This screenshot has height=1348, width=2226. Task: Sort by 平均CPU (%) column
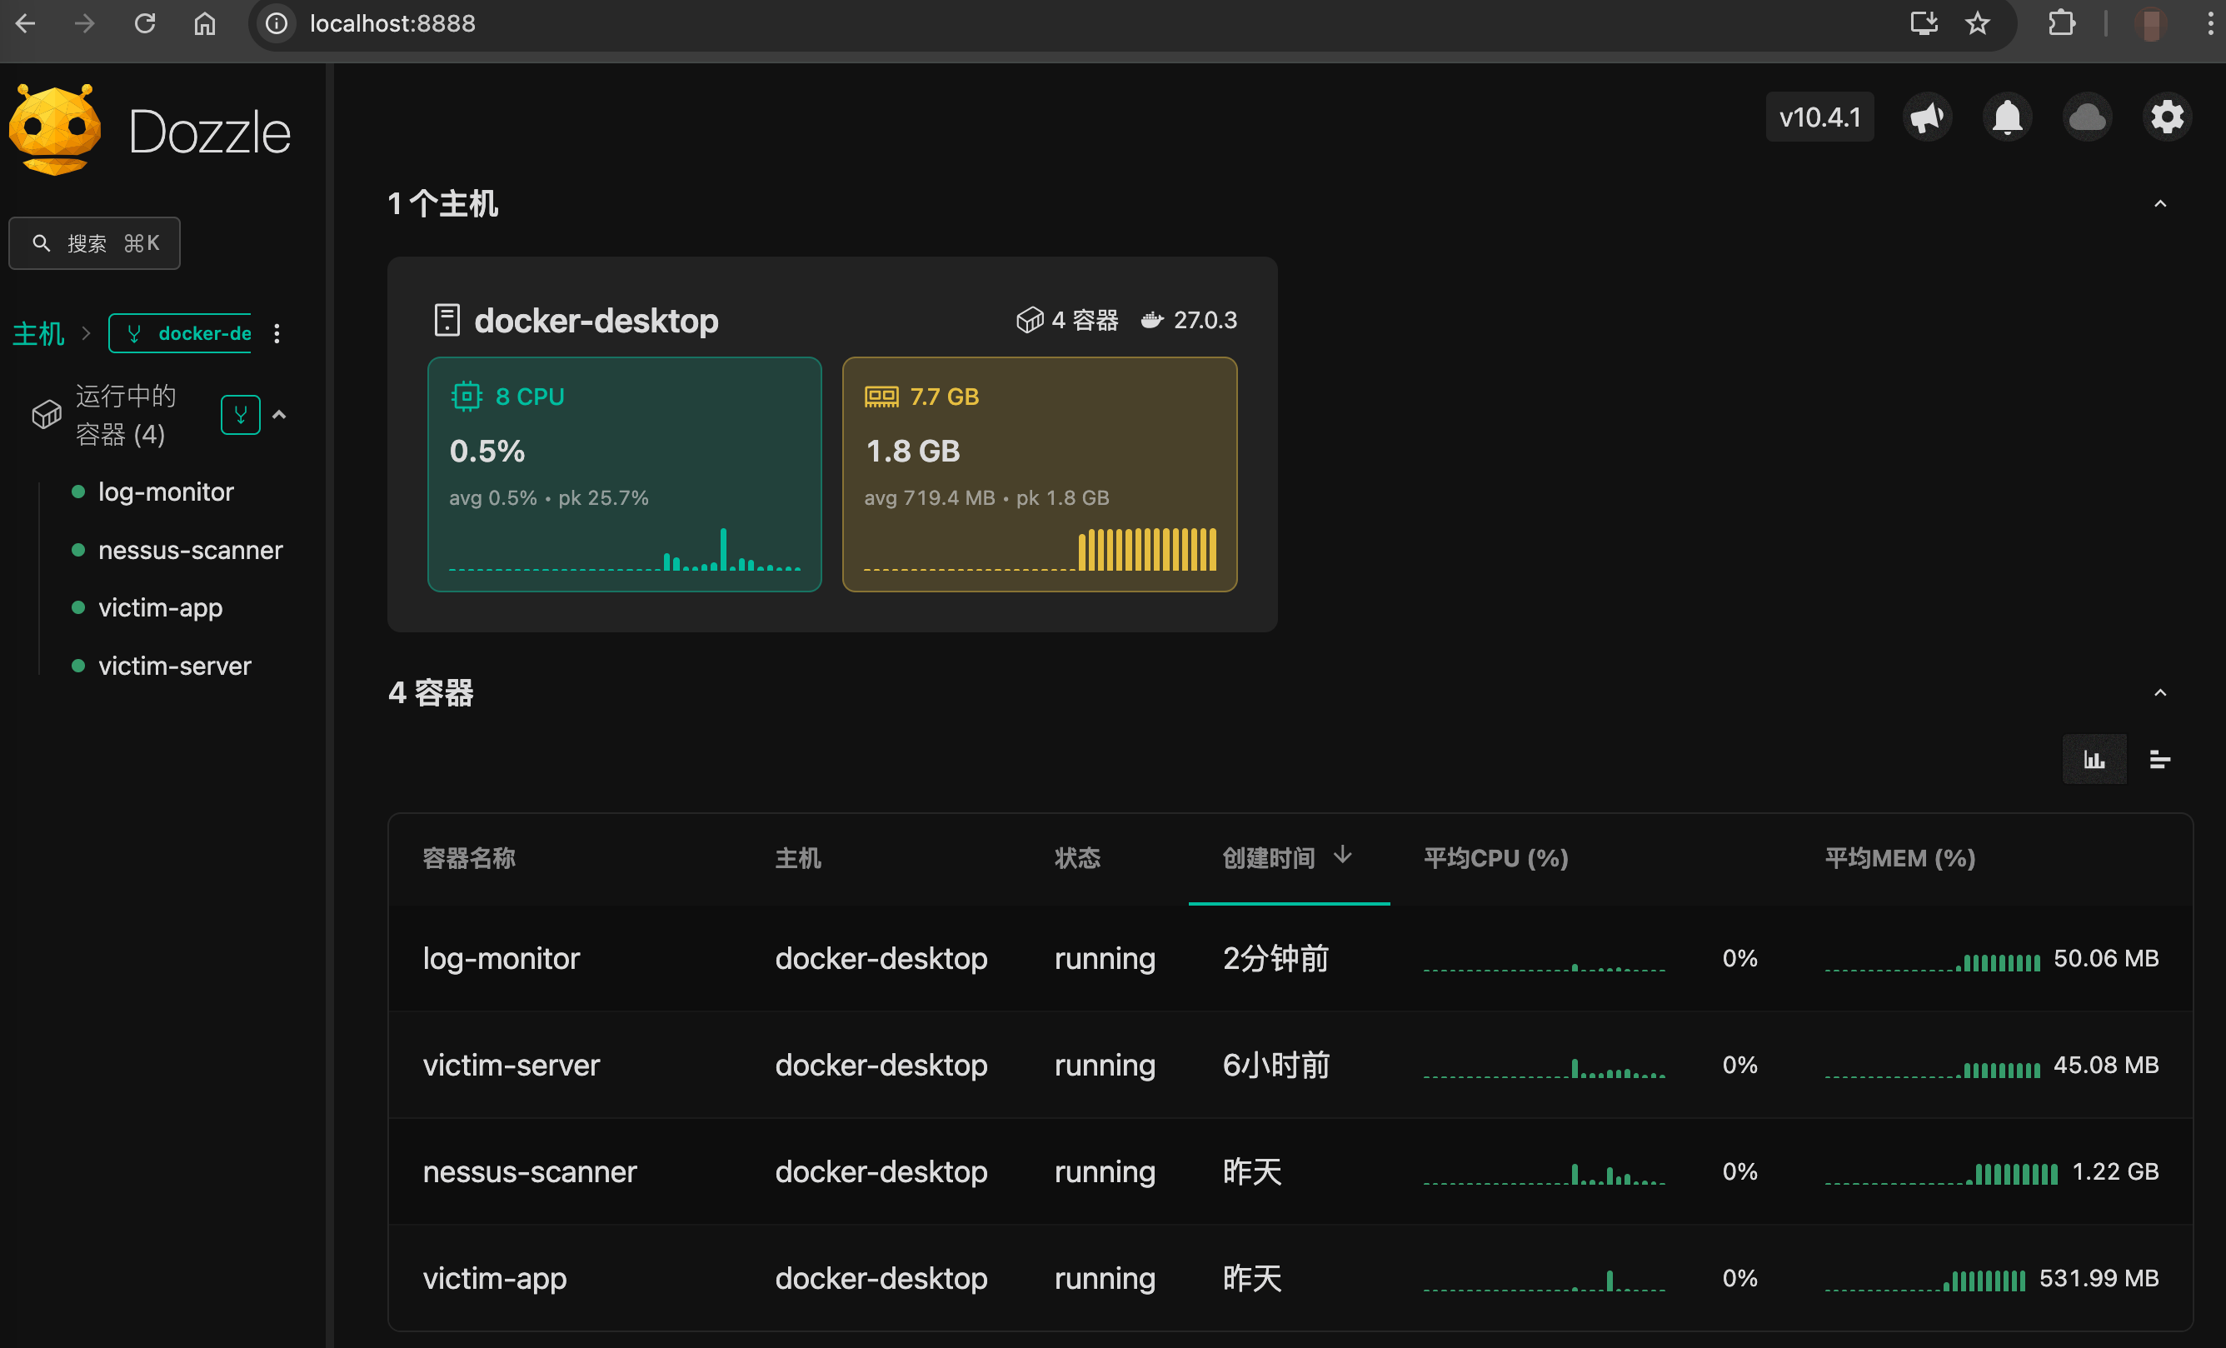pyautogui.click(x=1495, y=857)
